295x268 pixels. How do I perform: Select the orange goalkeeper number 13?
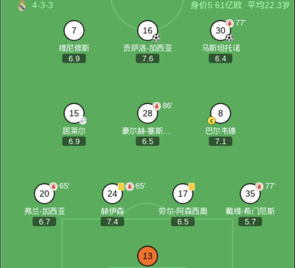[147, 256]
